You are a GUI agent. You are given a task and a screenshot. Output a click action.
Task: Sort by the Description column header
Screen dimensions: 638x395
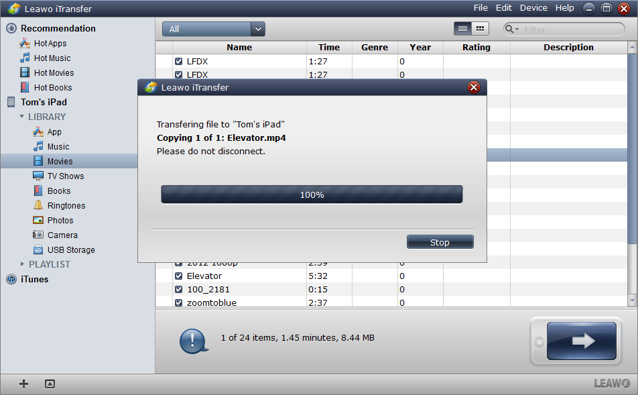pyautogui.click(x=568, y=47)
